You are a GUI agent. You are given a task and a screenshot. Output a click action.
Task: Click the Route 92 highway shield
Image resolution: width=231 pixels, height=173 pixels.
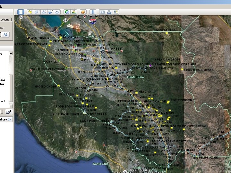click(21, 17)
